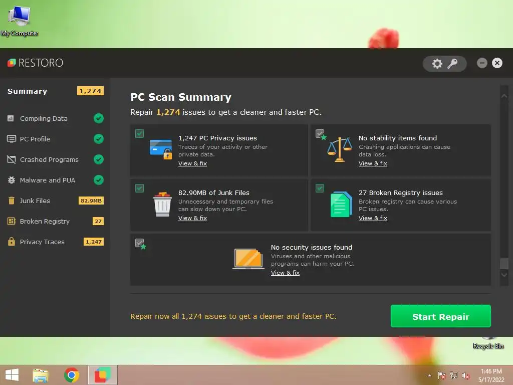Viewport: 513px width, 385px height.
Task: Show hidden system tray icons
Action: click(x=429, y=375)
